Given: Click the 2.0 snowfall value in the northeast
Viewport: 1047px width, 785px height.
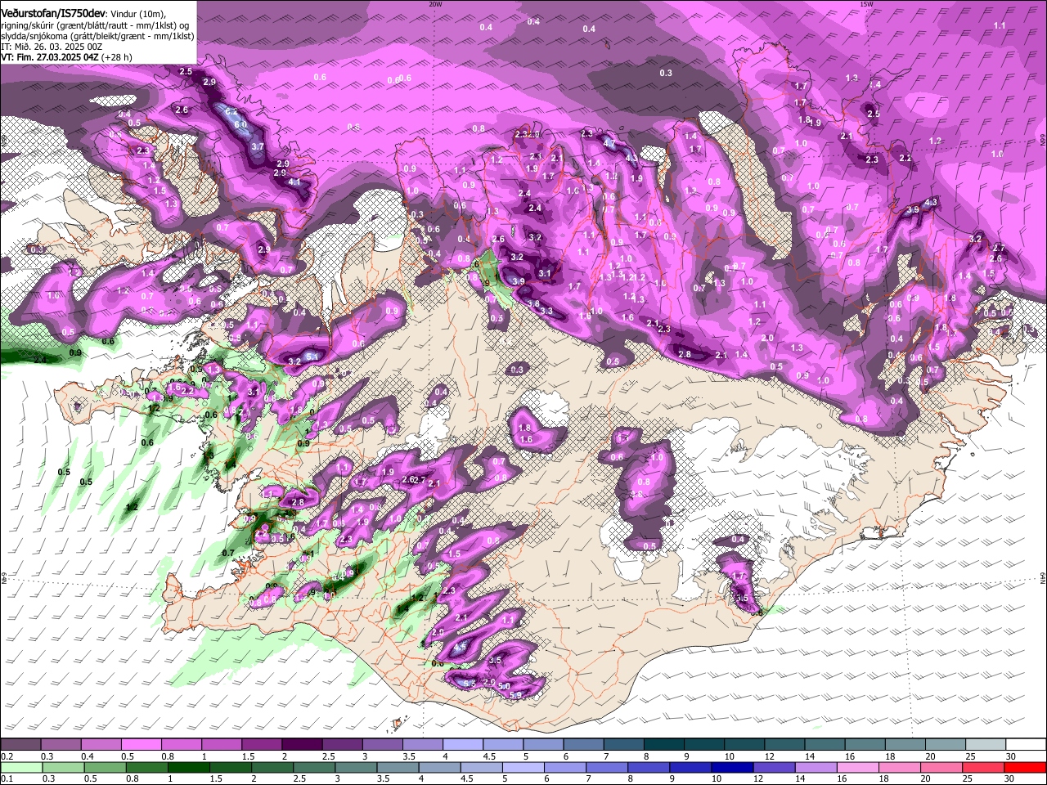Looking at the screenshot, I should (x=767, y=338).
